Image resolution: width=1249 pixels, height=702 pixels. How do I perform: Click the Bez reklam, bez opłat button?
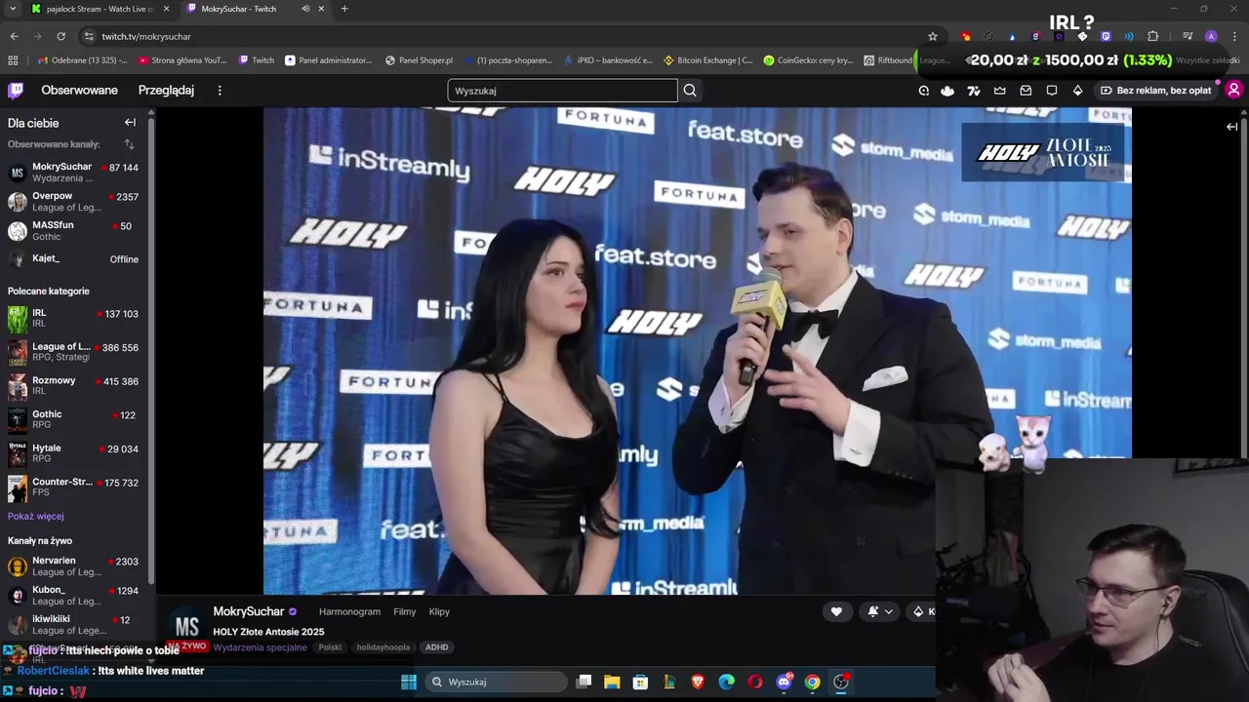click(1155, 91)
